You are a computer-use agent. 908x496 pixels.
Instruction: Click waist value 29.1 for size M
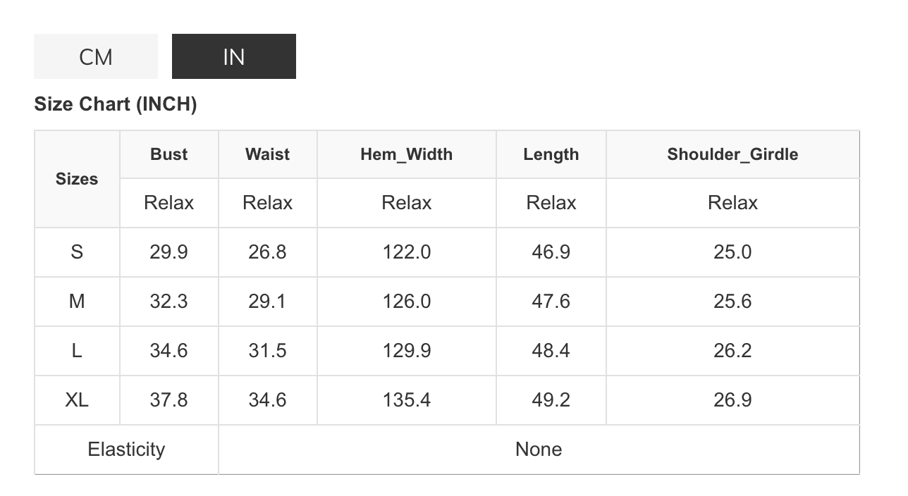267,302
